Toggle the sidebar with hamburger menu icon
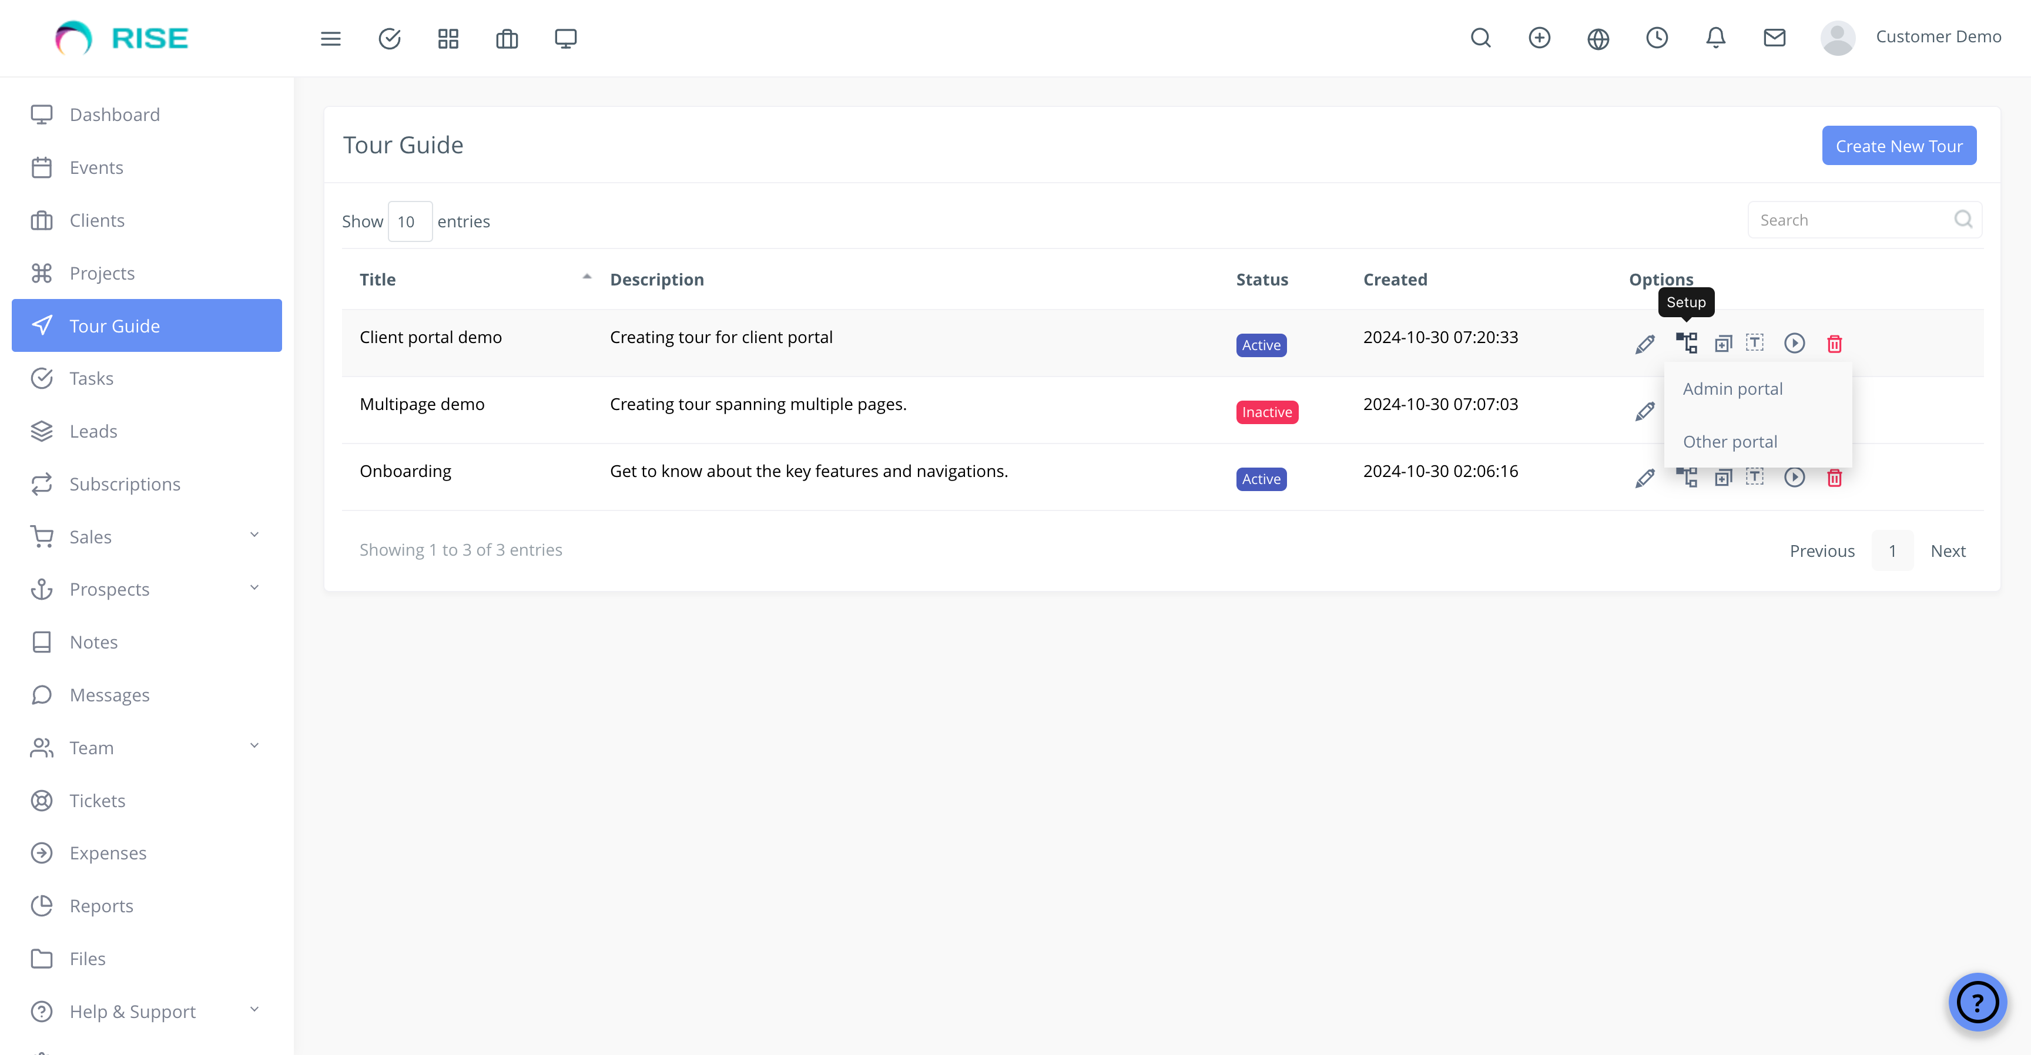The image size is (2031, 1055). [330, 38]
